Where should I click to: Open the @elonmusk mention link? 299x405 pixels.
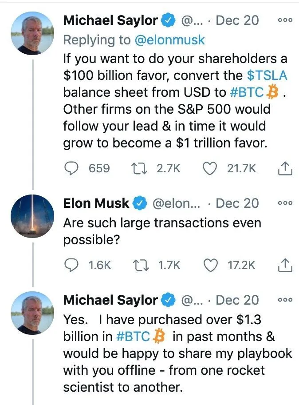tap(169, 40)
